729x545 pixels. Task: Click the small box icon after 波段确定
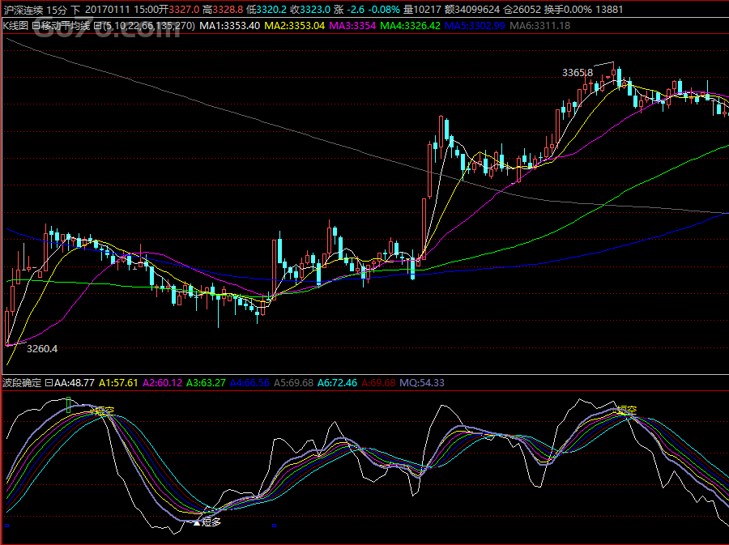coord(49,382)
